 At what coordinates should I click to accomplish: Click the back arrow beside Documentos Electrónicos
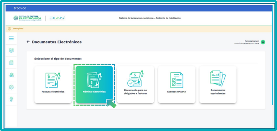click(x=28, y=42)
